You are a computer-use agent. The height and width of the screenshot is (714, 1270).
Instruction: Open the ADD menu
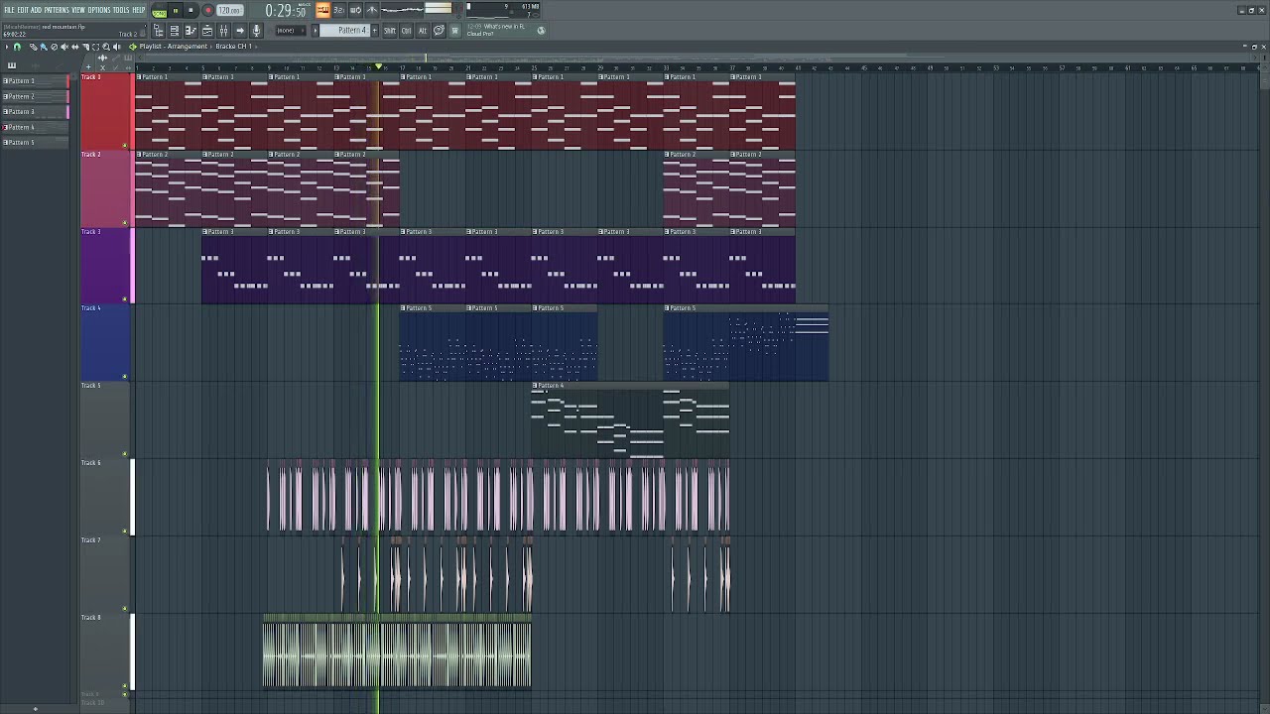click(37, 10)
